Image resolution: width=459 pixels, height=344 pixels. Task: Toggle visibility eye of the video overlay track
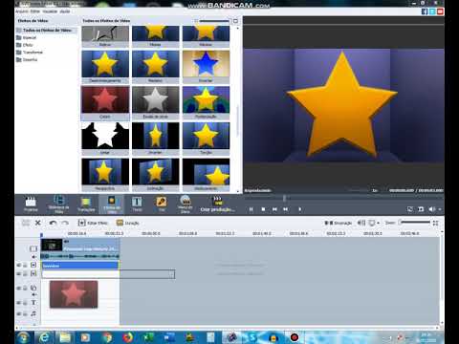18,288
